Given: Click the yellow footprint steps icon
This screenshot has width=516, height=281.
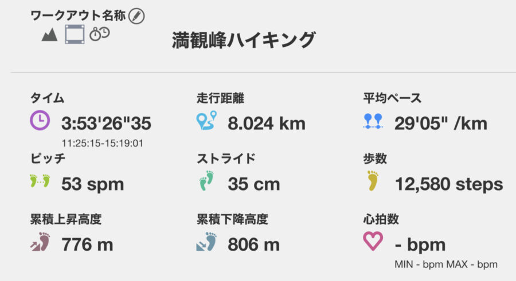Looking at the screenshot, I should [373, 180].
